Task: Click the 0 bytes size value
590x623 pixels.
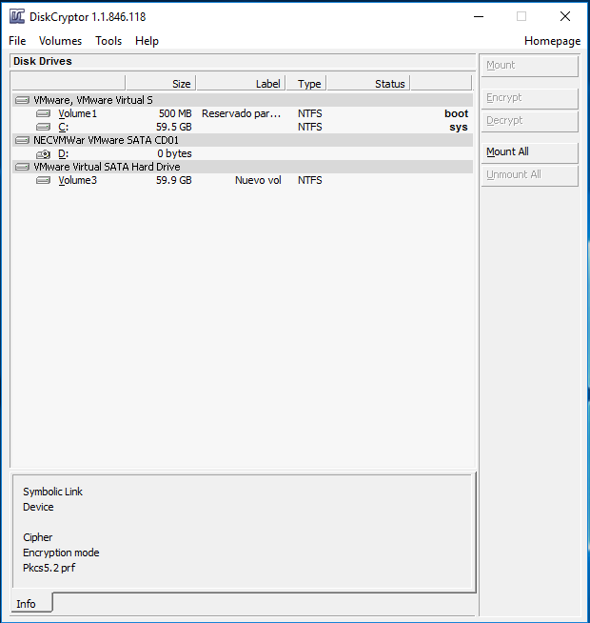Action: pos(174,153)
